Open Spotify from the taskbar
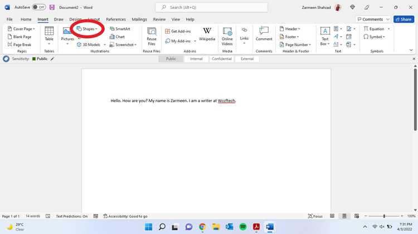The height and width of the screenshot is (234, 418). click(243, 227)
